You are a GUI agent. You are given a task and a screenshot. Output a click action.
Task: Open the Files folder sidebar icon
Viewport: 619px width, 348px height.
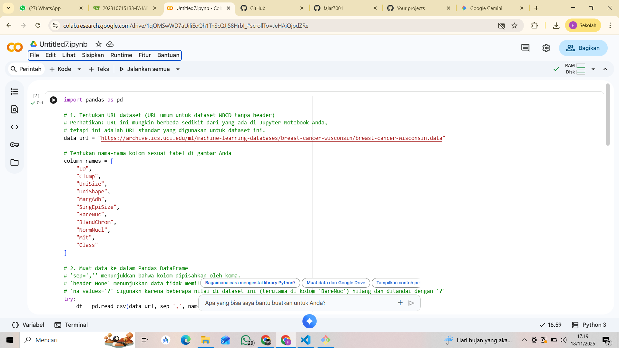click(x=15, y=162)
